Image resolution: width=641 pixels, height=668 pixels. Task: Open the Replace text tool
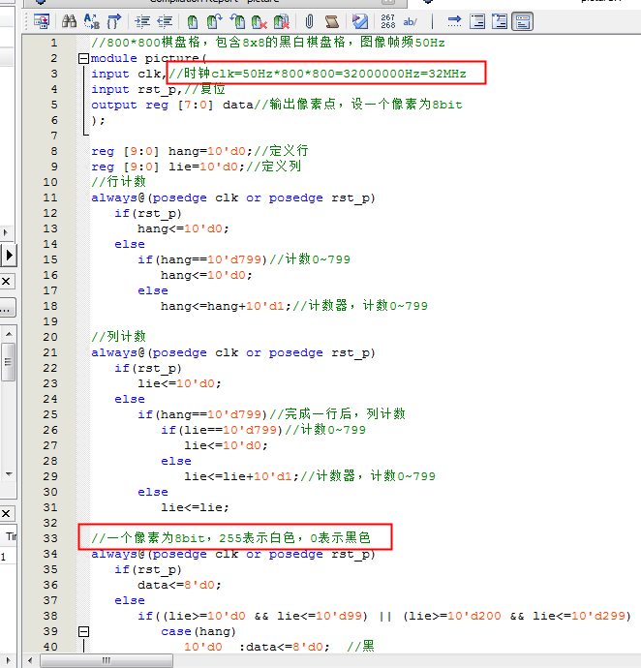(92, 21)
